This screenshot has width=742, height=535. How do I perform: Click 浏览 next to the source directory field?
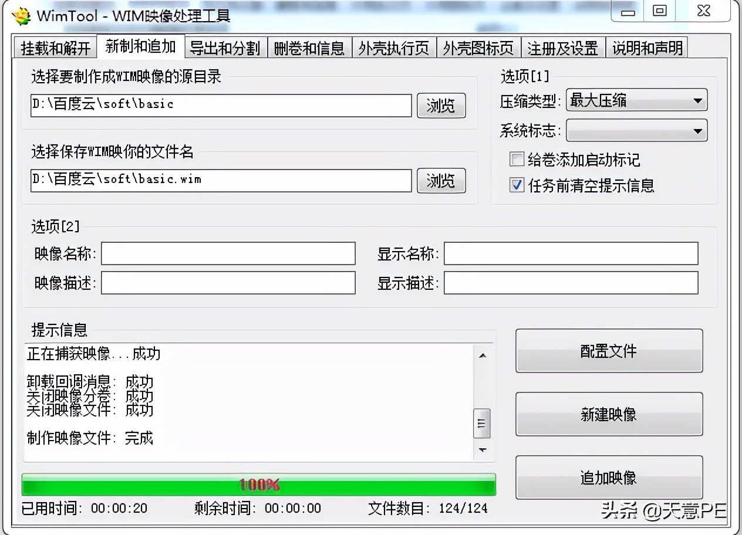coord(441,106)
